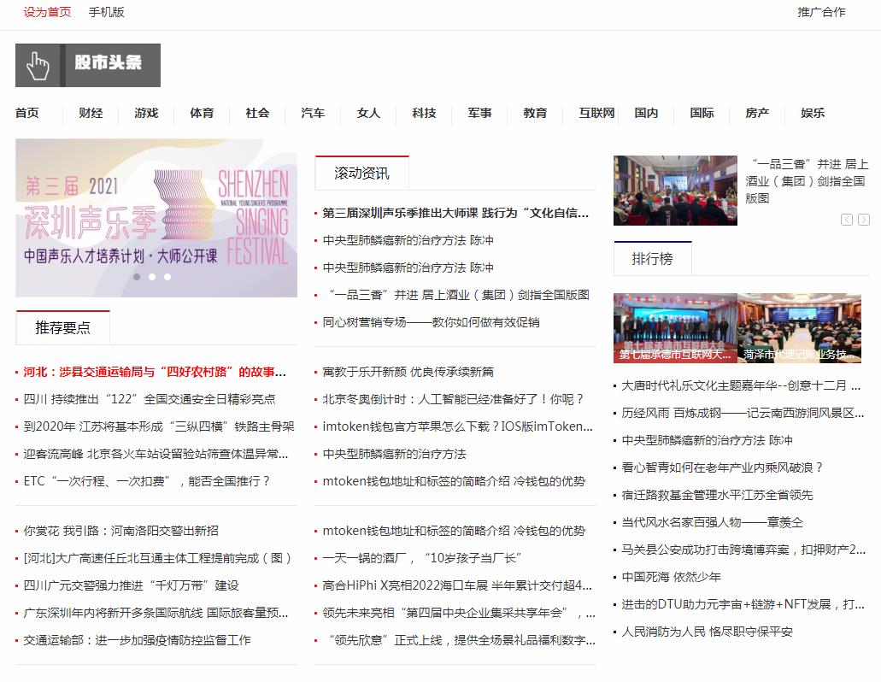Open the 首页 navigation item
Image resolution: width=881 pixels, height=682 pixels.
(x=27, y=113)
